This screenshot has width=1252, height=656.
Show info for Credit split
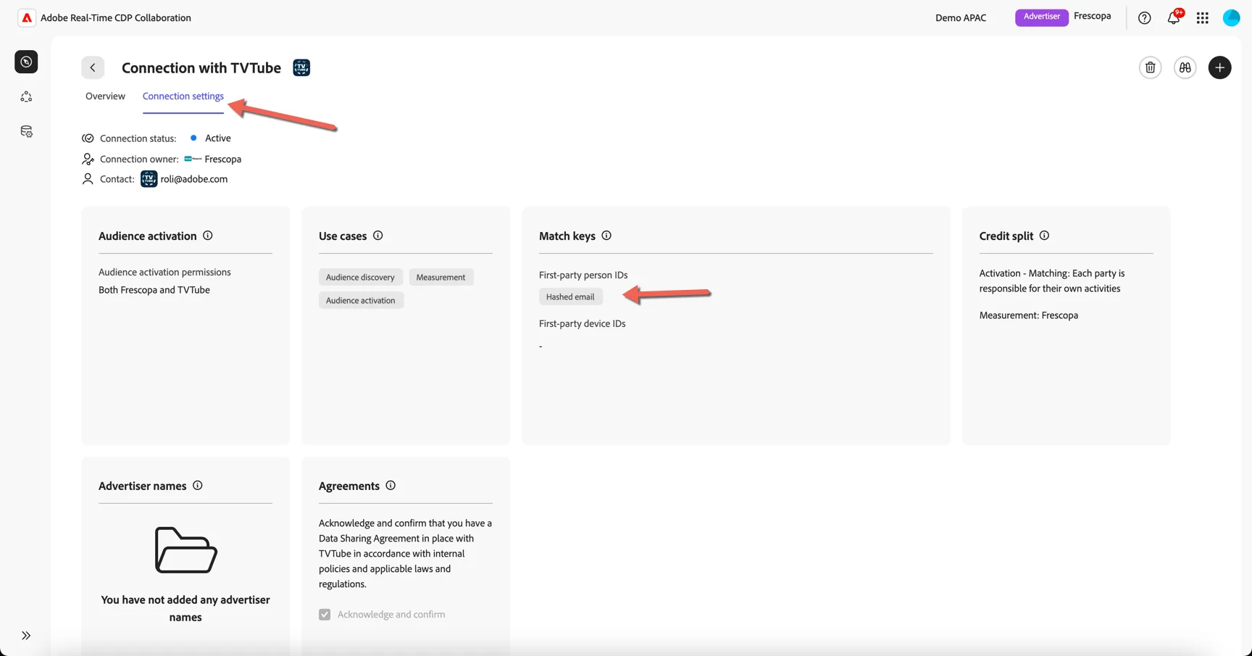(x=1044, y=236)
